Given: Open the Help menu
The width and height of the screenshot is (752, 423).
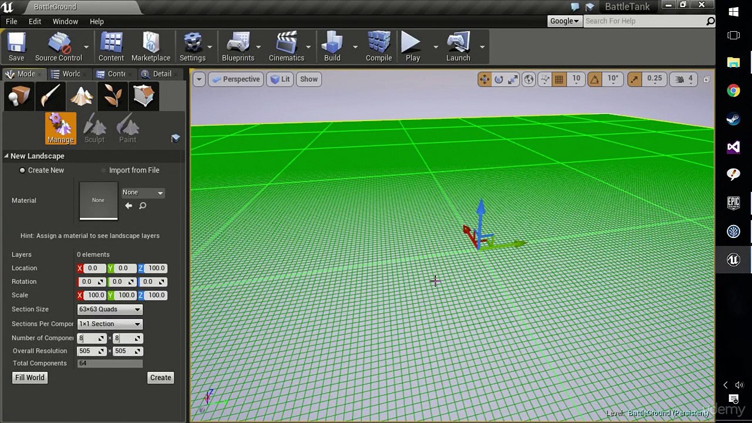Looking at the screenshot, I should (x=97, y=21).
